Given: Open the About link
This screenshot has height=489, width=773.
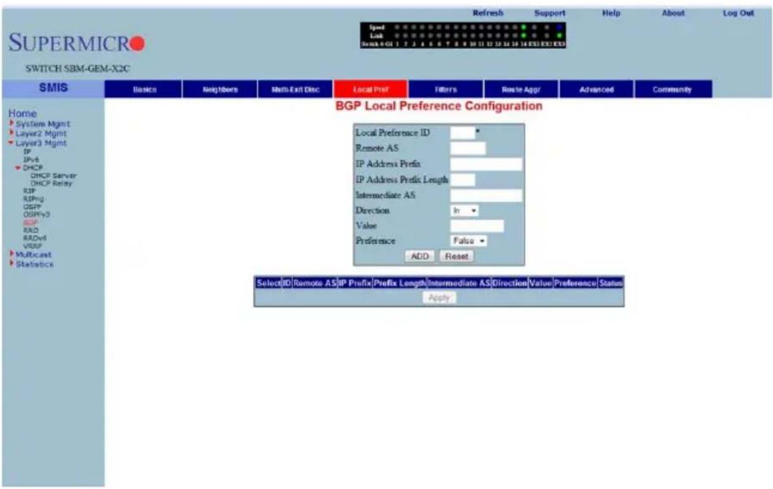Looking at the screenshot, I should pyautogui.click(x=673, y=13).
